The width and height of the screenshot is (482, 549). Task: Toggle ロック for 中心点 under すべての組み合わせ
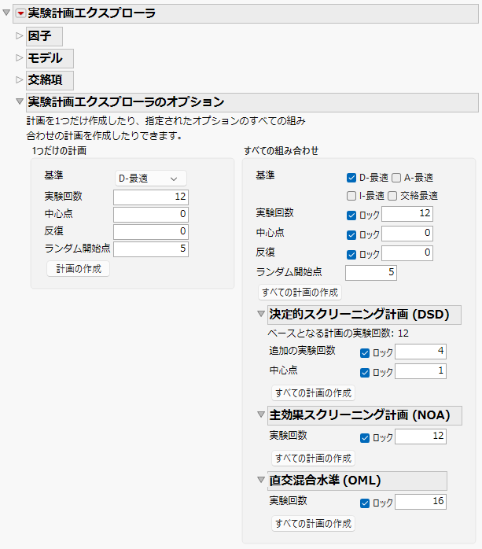[x=351, y=235]
